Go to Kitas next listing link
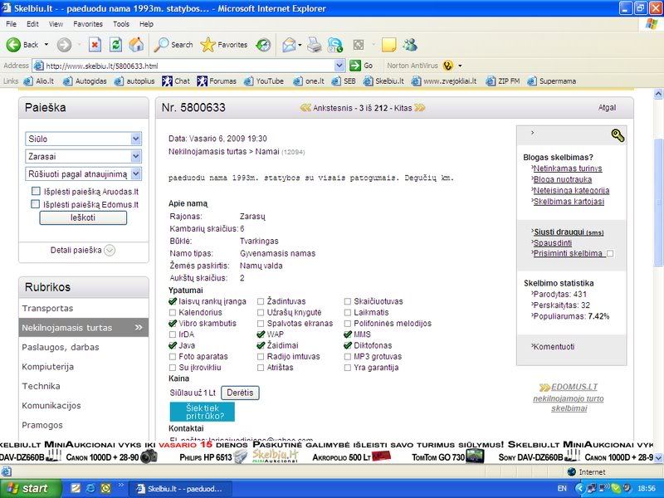 [409, 108]
